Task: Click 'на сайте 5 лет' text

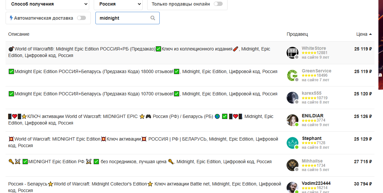Action: click(315, 170)
